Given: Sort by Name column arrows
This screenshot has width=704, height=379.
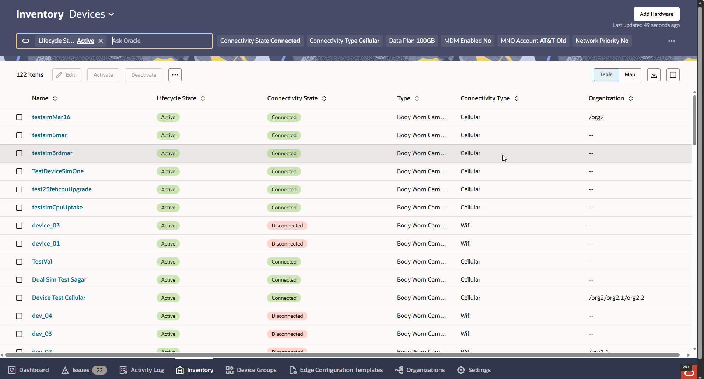Looking at the screenshot, I should [55, 98].
